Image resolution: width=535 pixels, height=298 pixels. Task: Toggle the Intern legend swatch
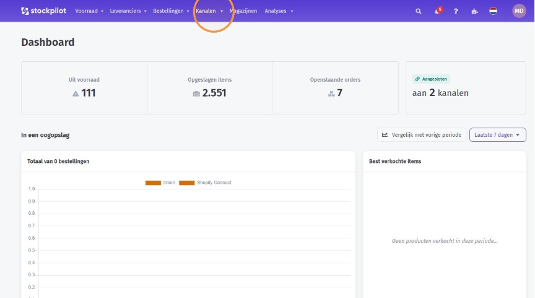pos(153,183)
